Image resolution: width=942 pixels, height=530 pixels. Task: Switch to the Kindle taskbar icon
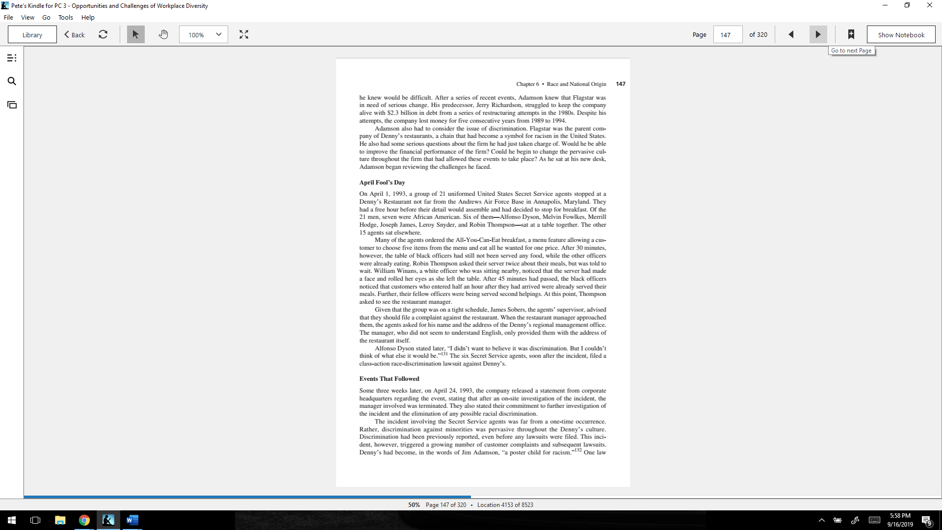pos(108,520)
